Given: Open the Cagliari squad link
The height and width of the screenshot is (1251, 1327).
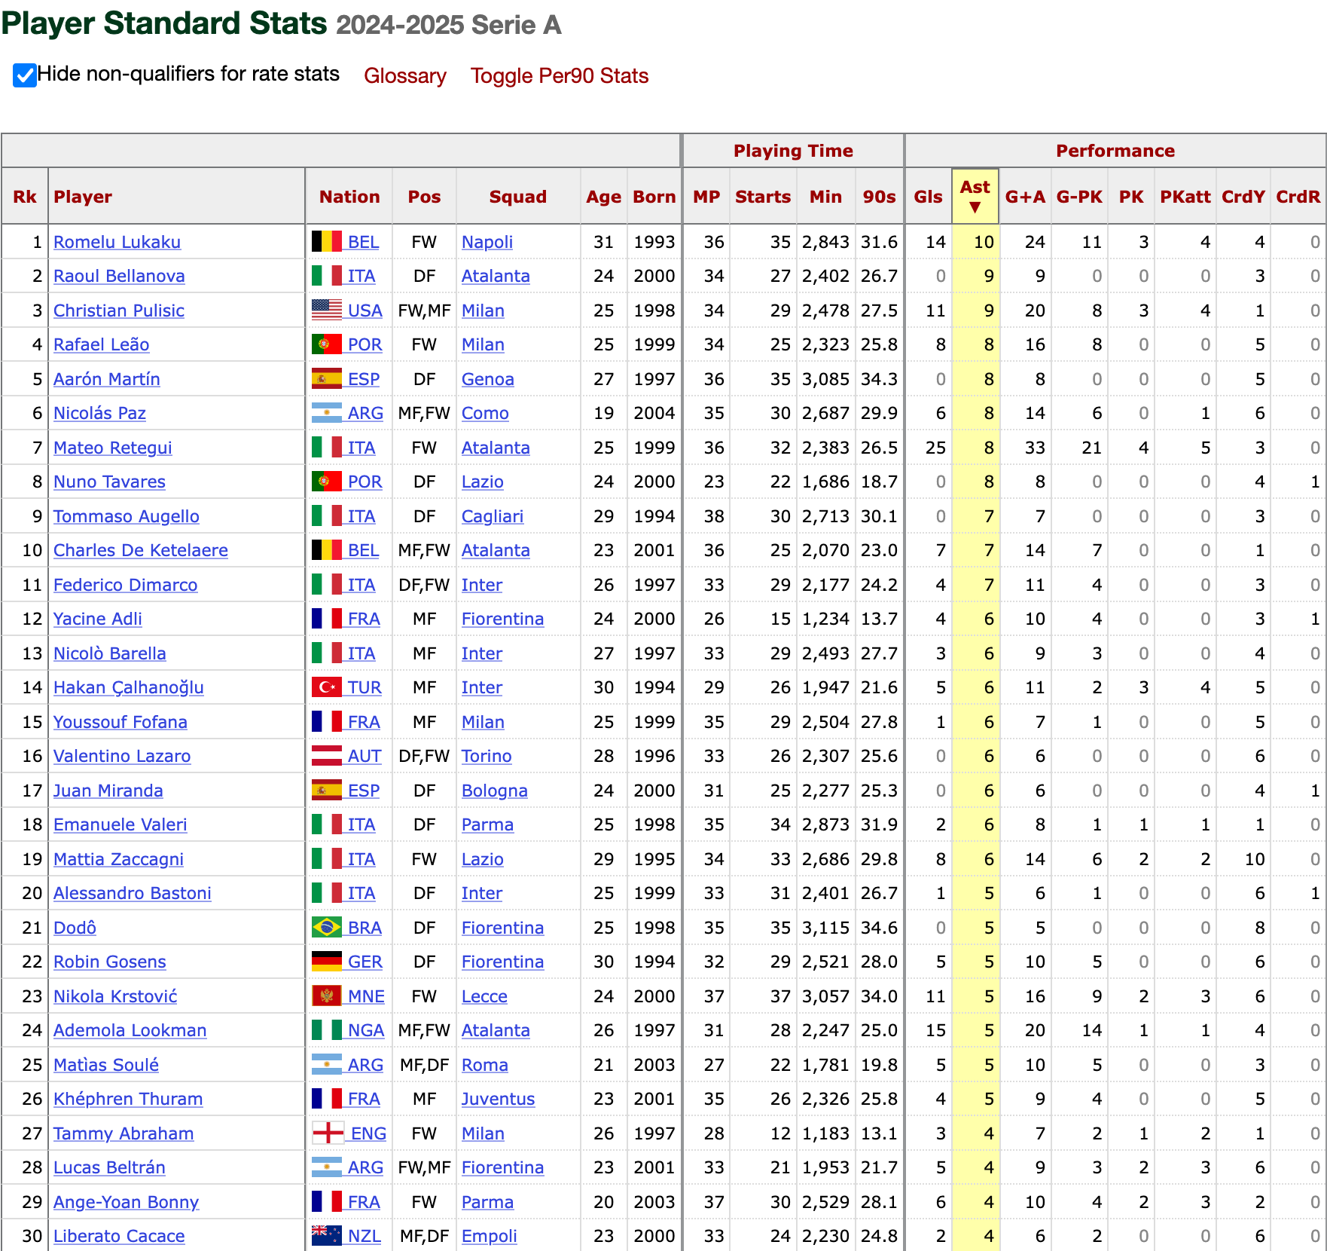Looking at the screenshot, I should (x=493, y=516).
